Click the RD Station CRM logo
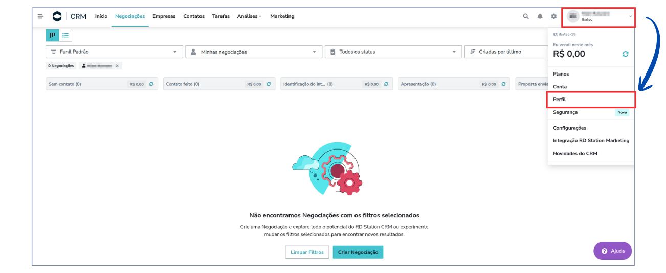 coord(57,16)
